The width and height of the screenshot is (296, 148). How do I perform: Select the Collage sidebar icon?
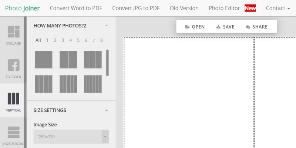pos(13,32)
